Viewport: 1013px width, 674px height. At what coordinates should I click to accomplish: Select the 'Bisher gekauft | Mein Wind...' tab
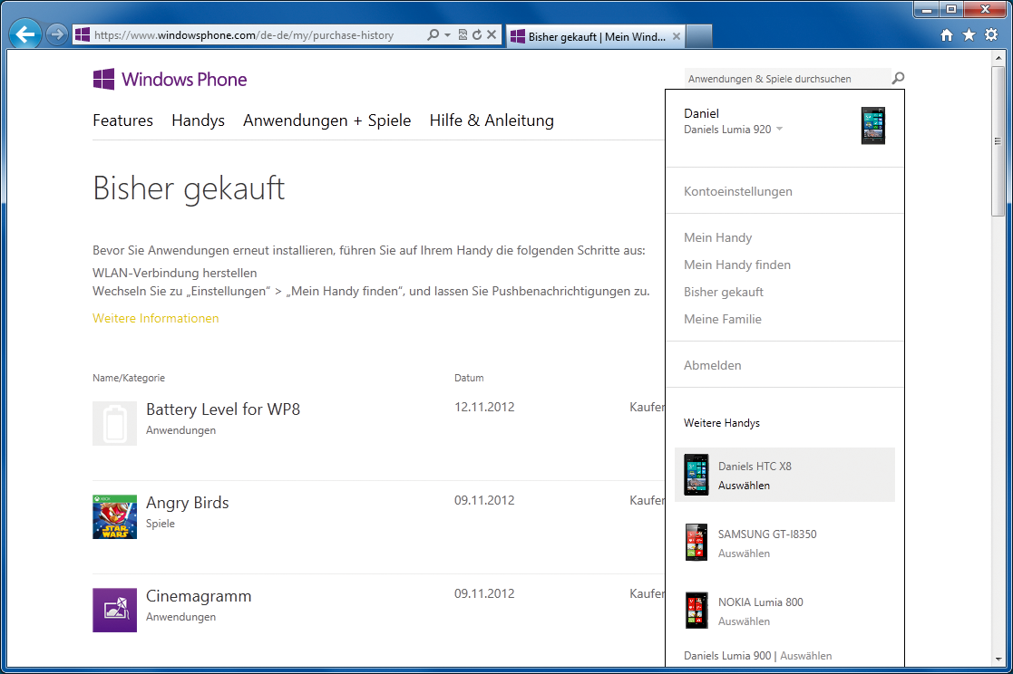(x=596, y=37)
